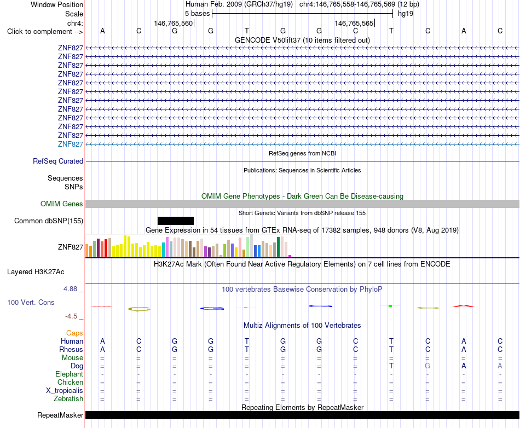The width and height of the screenshot is (520, 428).
Task: Click the chr4: ruler label
Action: [x=75, y=23]
